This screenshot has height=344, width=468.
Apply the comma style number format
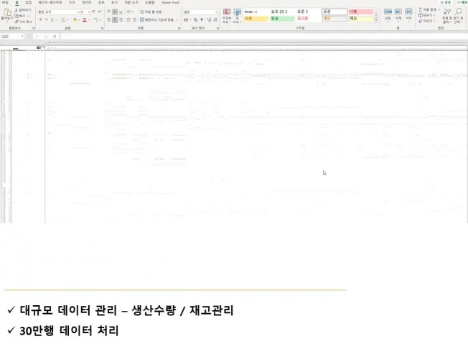click(202, 19)
